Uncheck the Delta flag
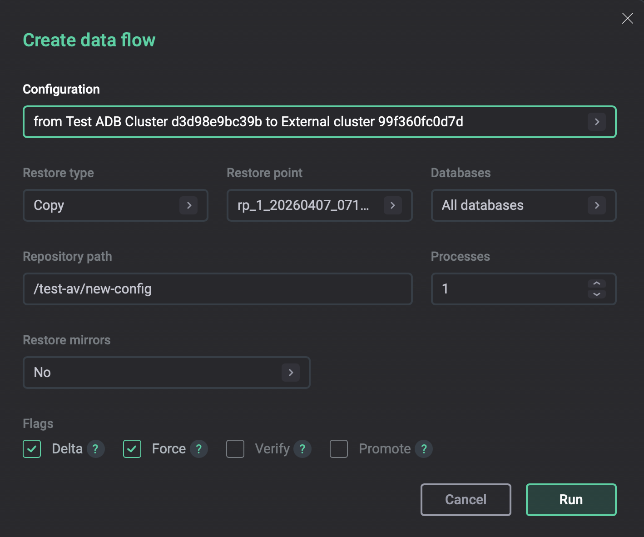The width and height of the screenshot is (644, 537). tap(31, 449)
